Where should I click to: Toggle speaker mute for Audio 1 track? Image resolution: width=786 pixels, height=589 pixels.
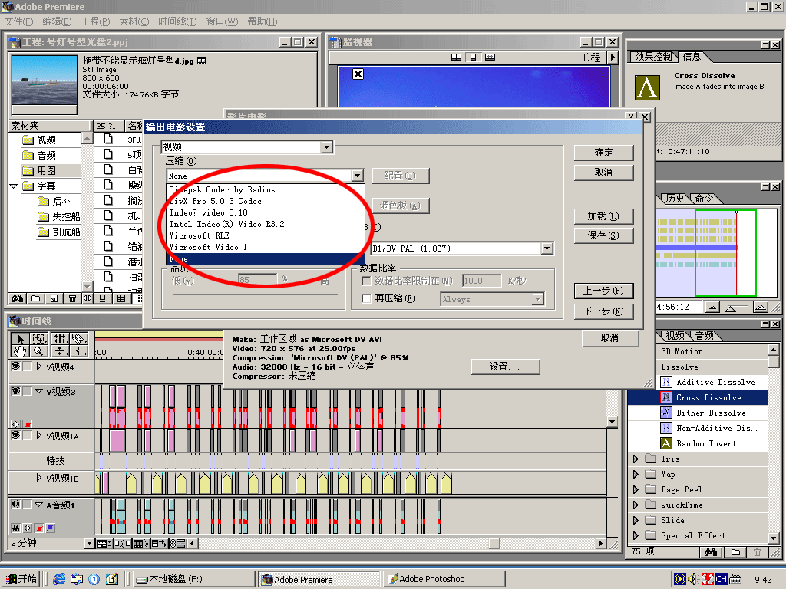click(15, 505)
